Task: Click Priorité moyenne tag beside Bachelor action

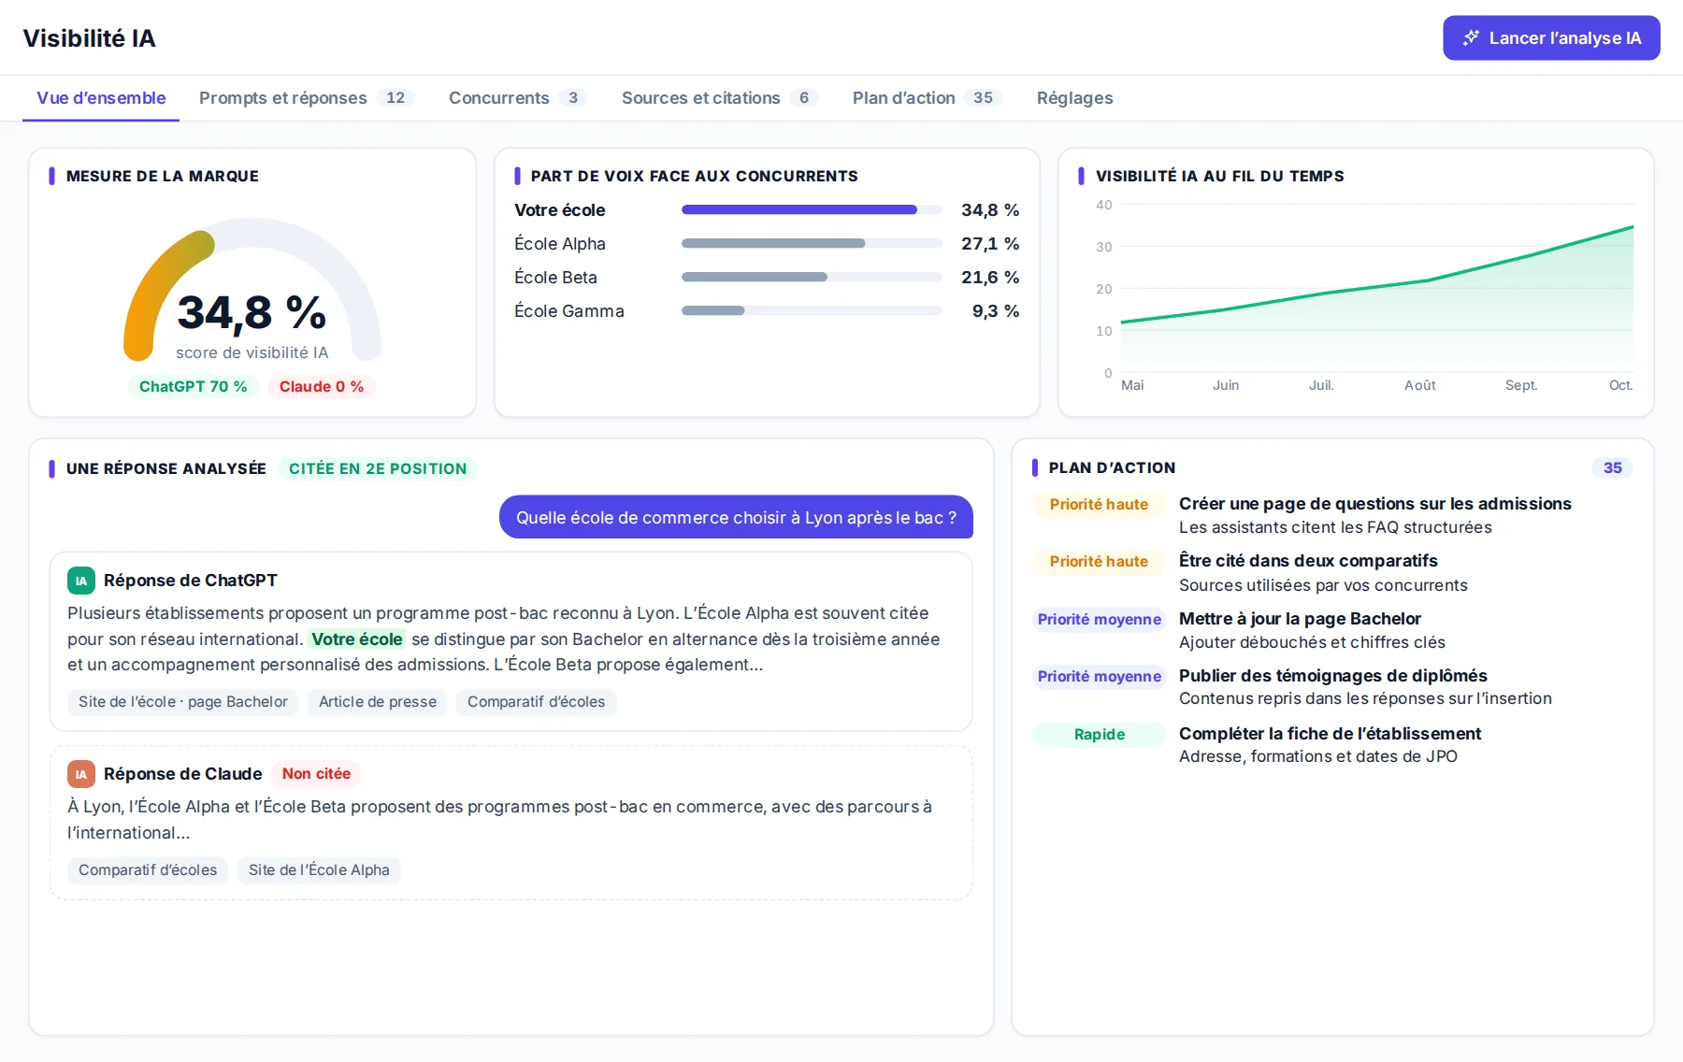Action: 1100,620
